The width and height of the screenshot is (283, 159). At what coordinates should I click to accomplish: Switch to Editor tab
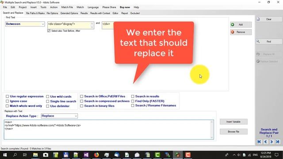pyautogui.click(x=115, y=13)
